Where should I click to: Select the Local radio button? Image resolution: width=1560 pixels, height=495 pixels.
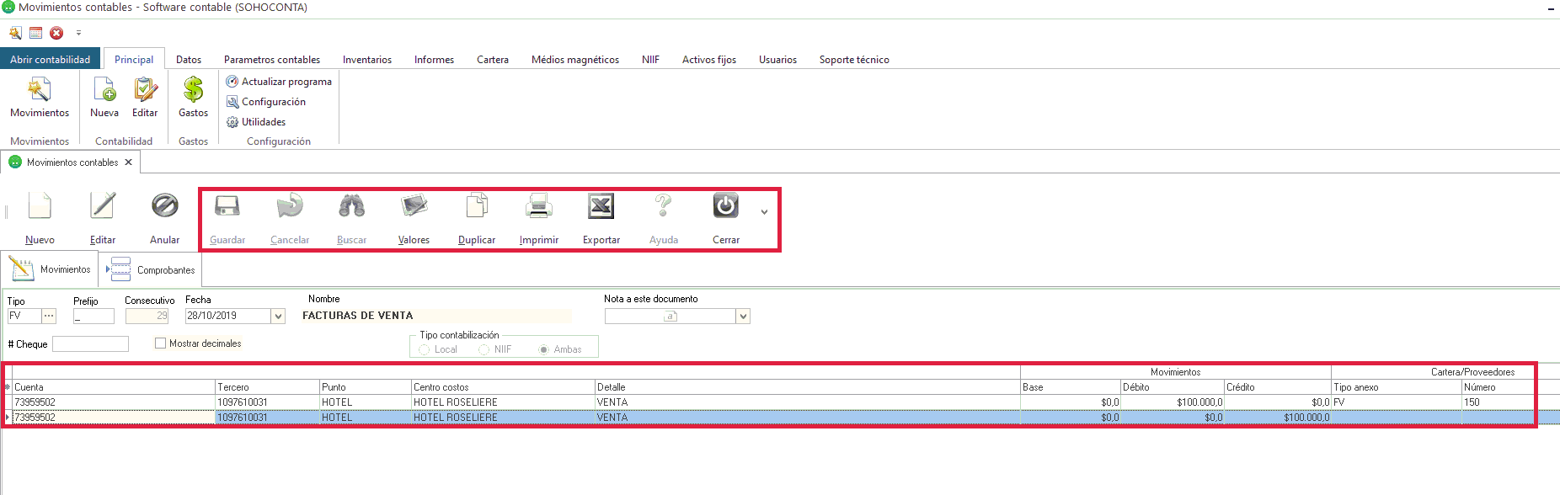(x=425, y=349)
